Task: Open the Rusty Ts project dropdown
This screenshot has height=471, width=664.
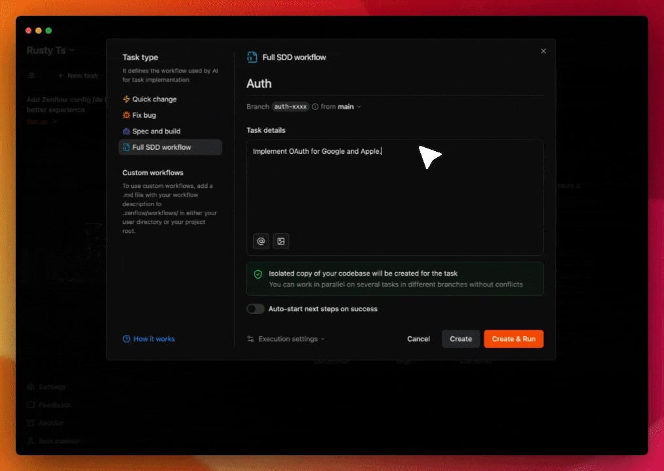Action: point(50,50)
